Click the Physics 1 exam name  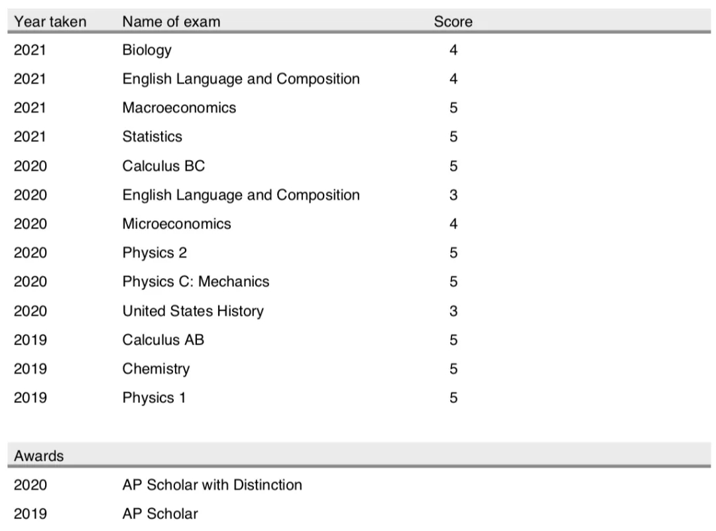[x=154, y=398]
